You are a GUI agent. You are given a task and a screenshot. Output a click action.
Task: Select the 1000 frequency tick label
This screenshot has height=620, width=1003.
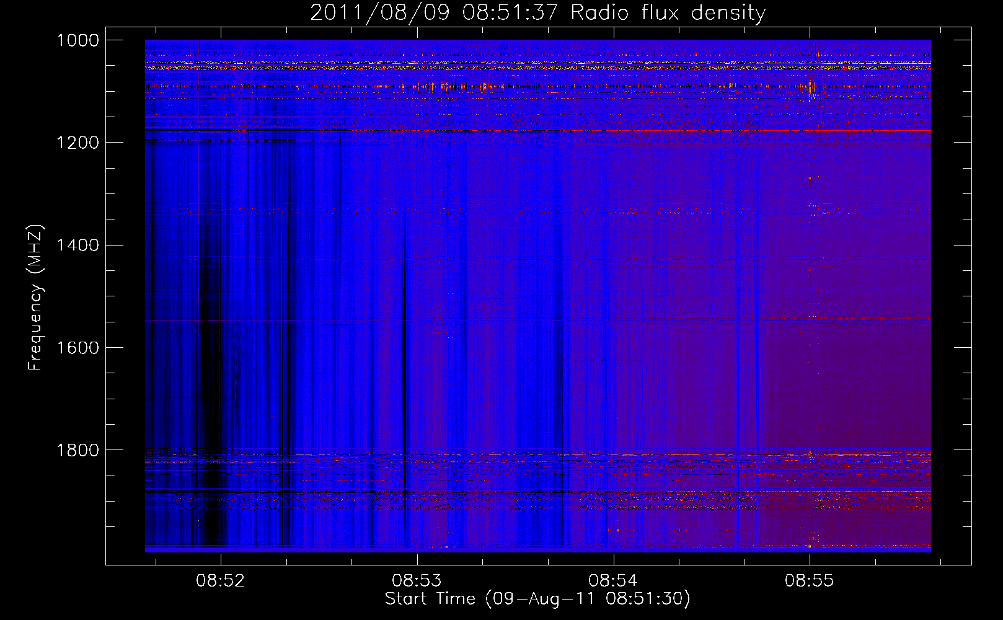coord(78,40)
